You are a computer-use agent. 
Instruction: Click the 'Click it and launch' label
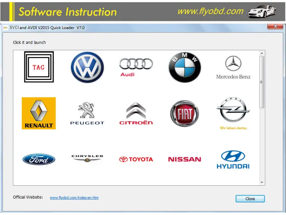pos(29,42)
